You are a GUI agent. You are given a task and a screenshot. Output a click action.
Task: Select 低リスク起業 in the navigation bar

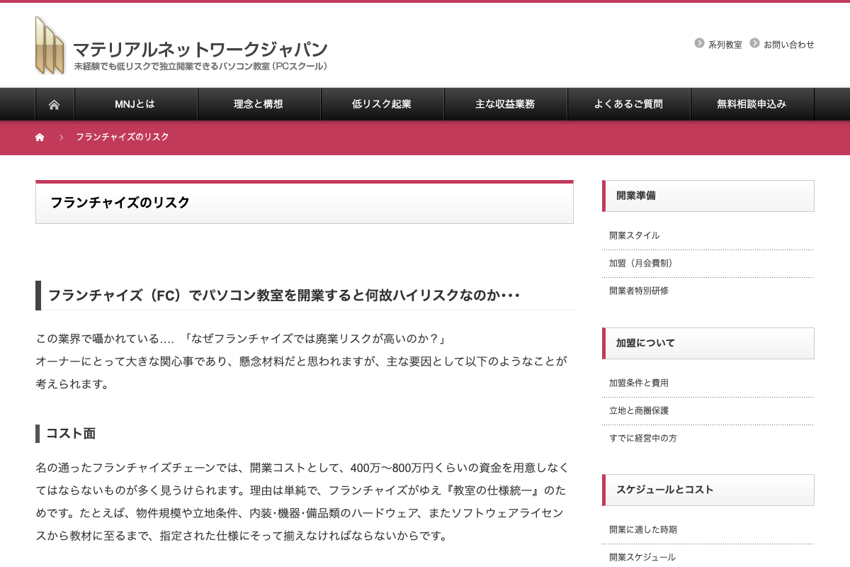pos(382,104)
